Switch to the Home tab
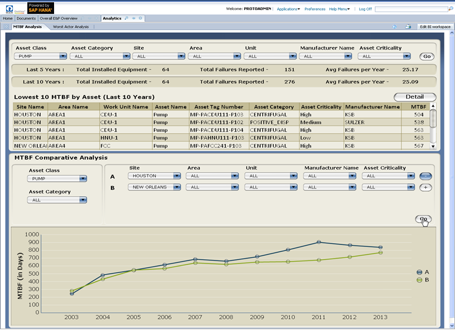 [x=8, y=18]
